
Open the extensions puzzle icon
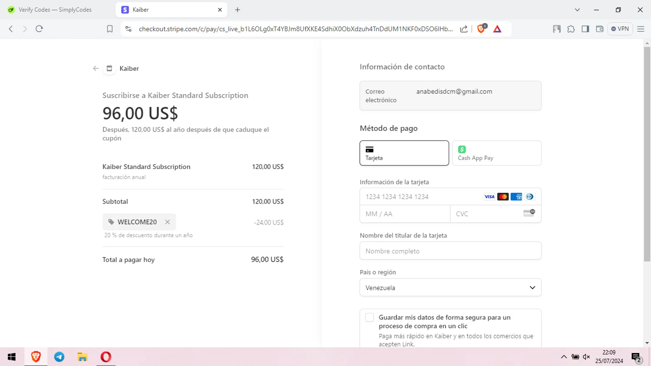coord(571,29)
